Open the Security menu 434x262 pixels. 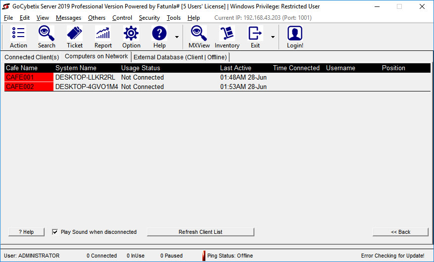149,18
